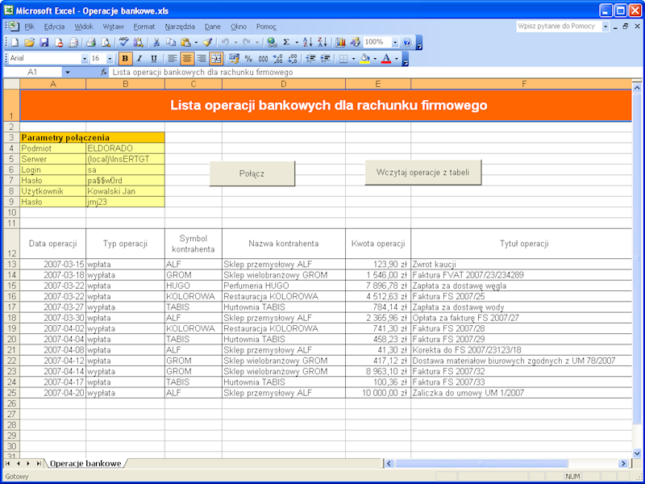The height and width of the screenshot is (484, 645).
Task: Click the Wczytaj operacje z tabeli button
Action: point(422,171)
